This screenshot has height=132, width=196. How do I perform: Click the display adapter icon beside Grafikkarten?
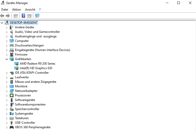[x=12, y=59]
